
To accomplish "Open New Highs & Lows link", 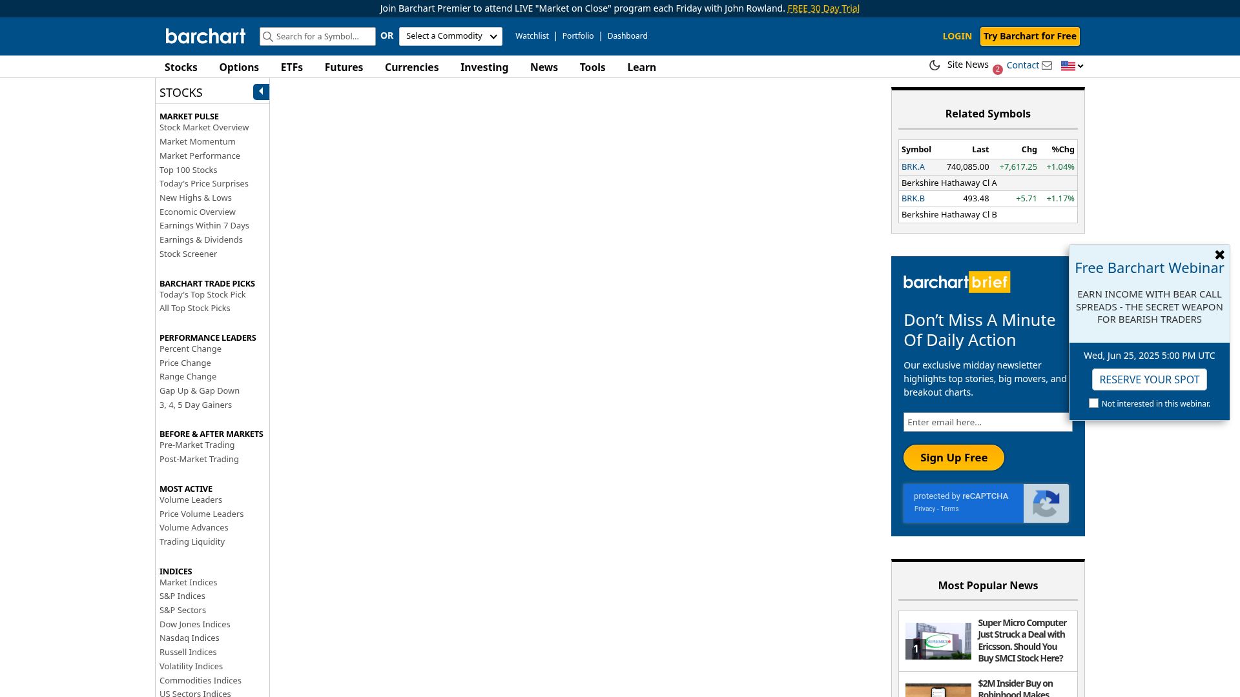I will pos(195,197).
